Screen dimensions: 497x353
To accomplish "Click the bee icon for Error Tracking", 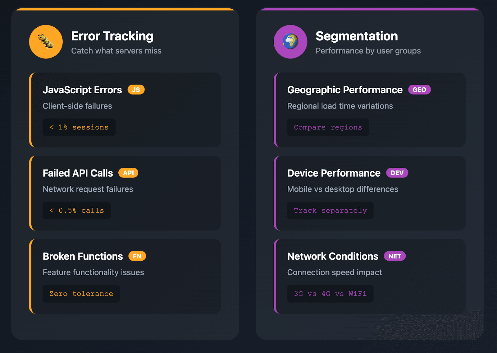I will [46, 42].
